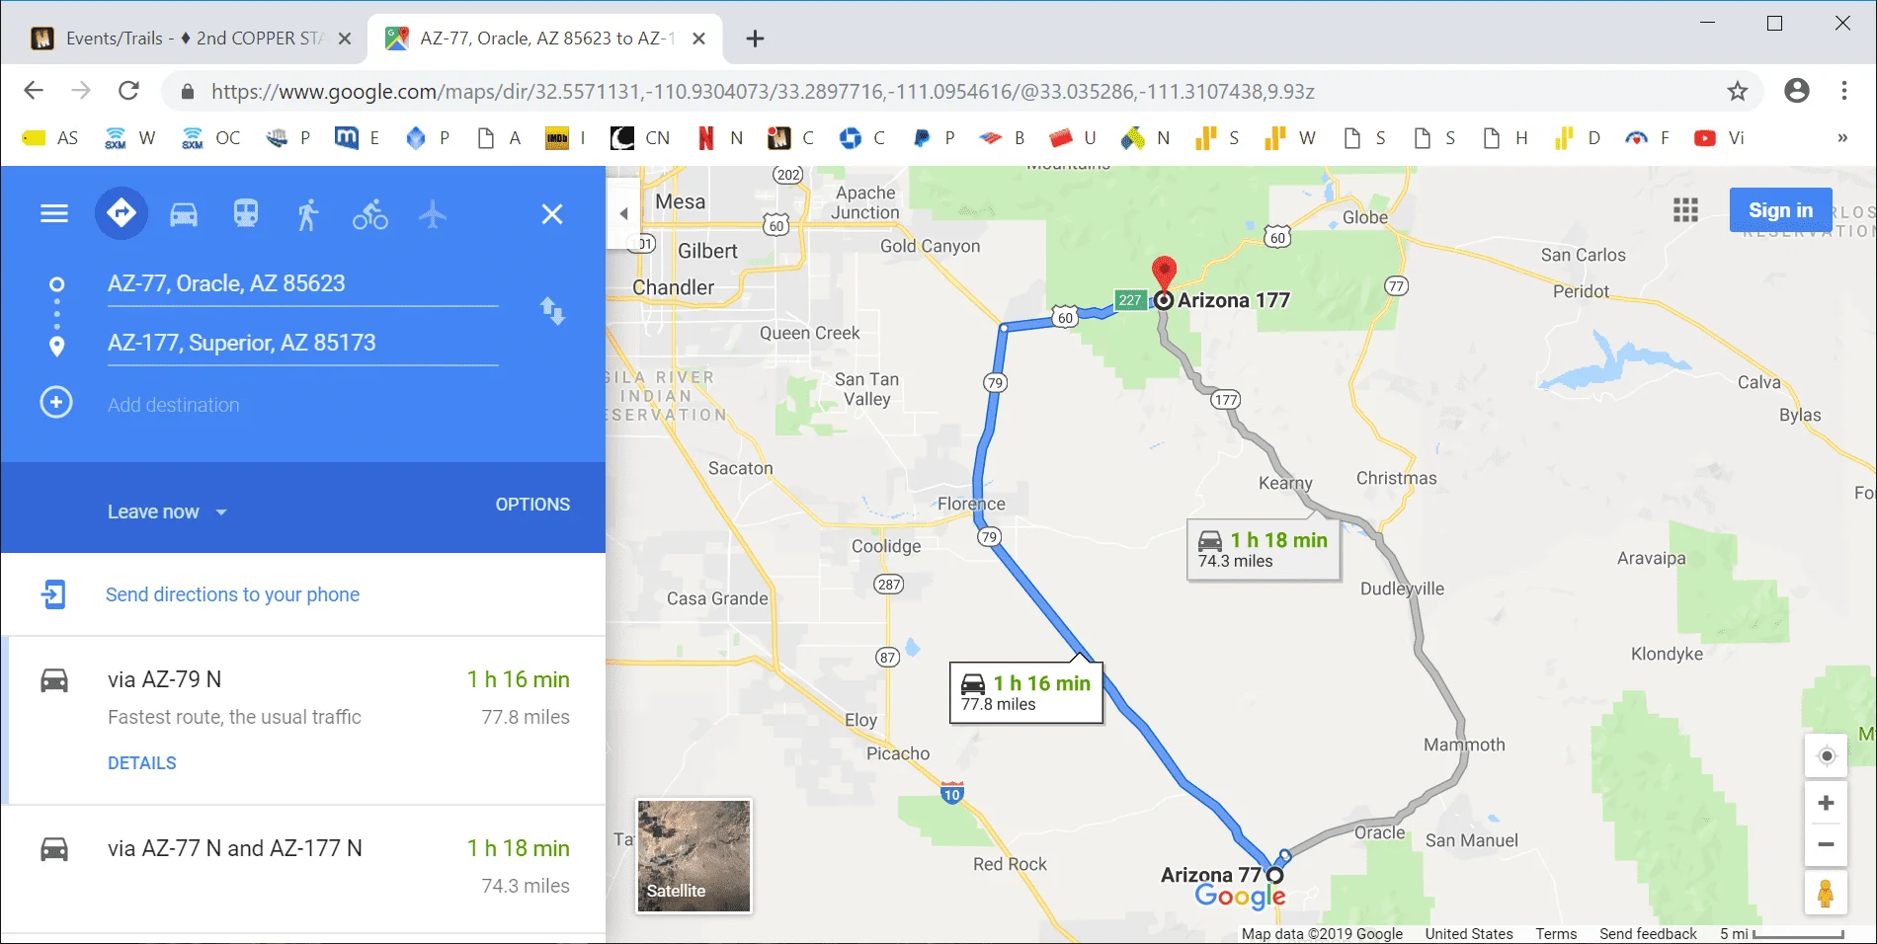Zoom out on the map
The image size is (1877, 944).
[x=1826, y=844]
